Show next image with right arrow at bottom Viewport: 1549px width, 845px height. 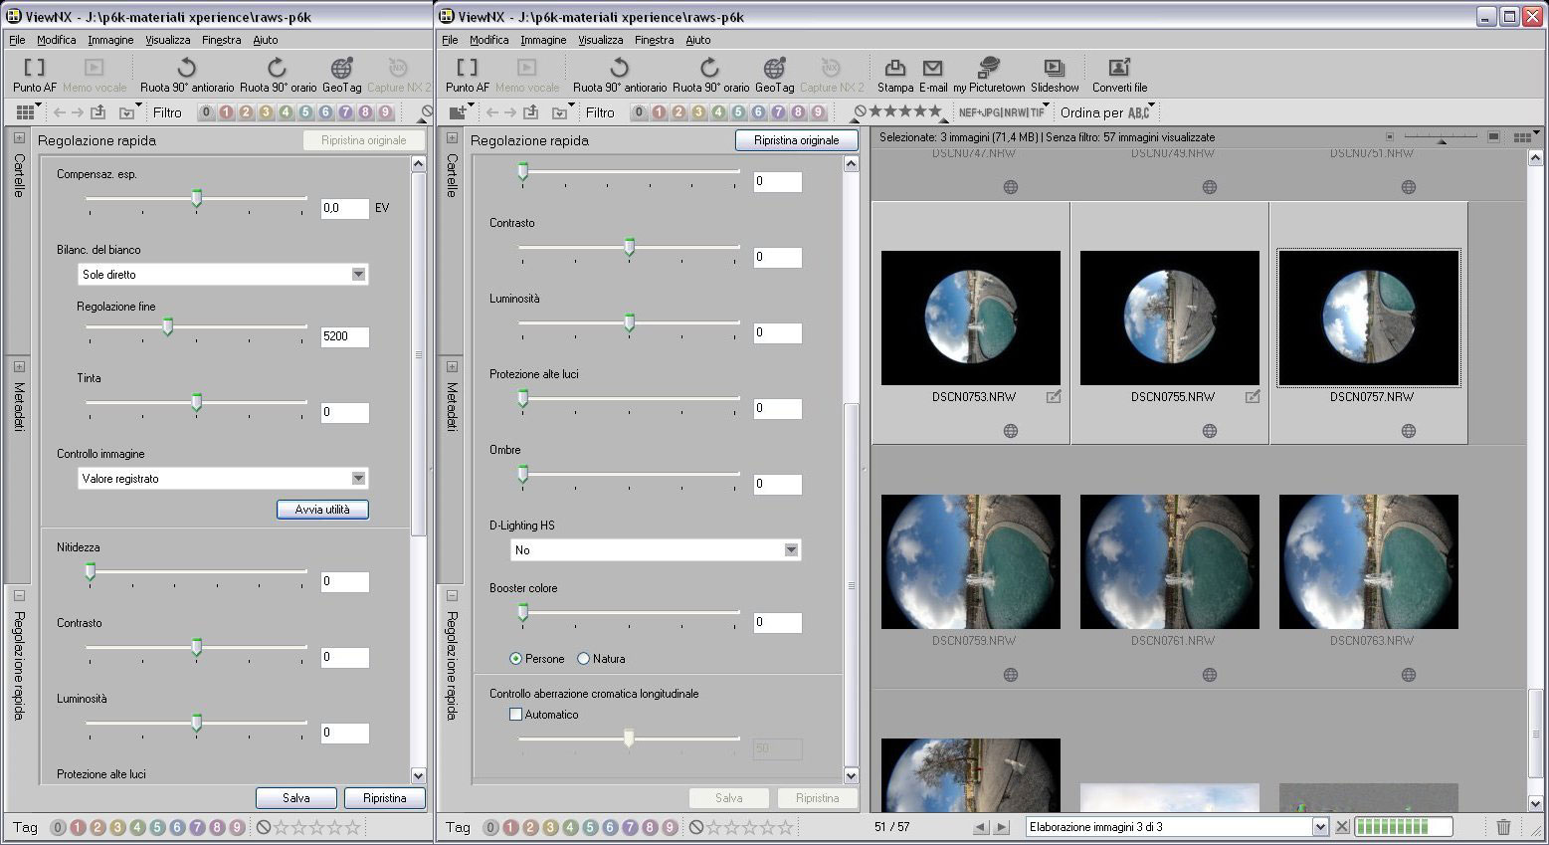[x=1004, y=827]
